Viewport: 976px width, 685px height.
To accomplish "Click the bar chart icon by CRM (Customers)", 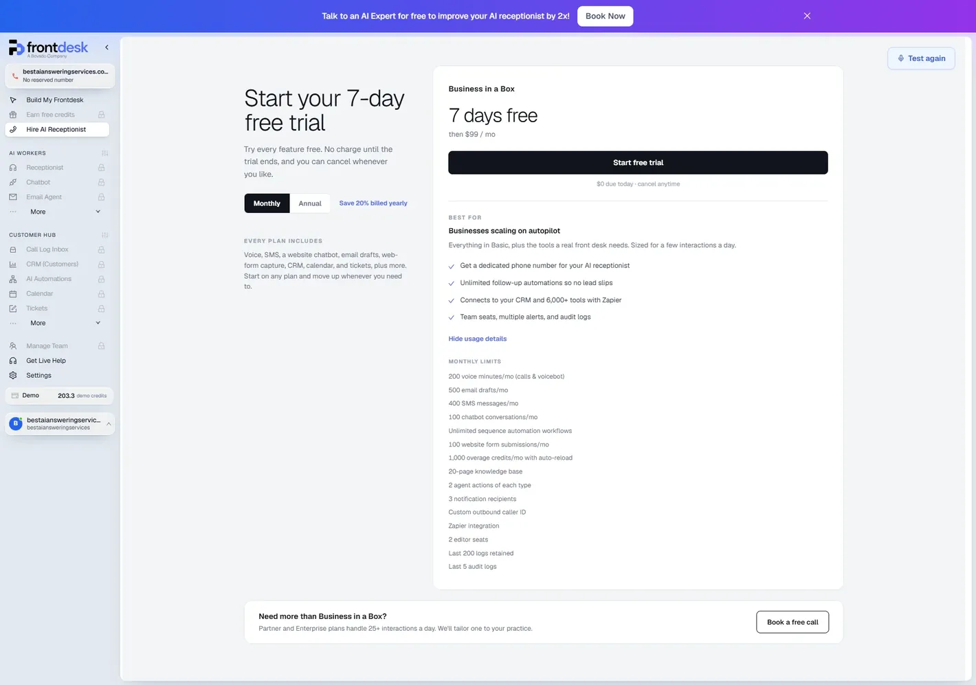I will click(x=13, y=265).
